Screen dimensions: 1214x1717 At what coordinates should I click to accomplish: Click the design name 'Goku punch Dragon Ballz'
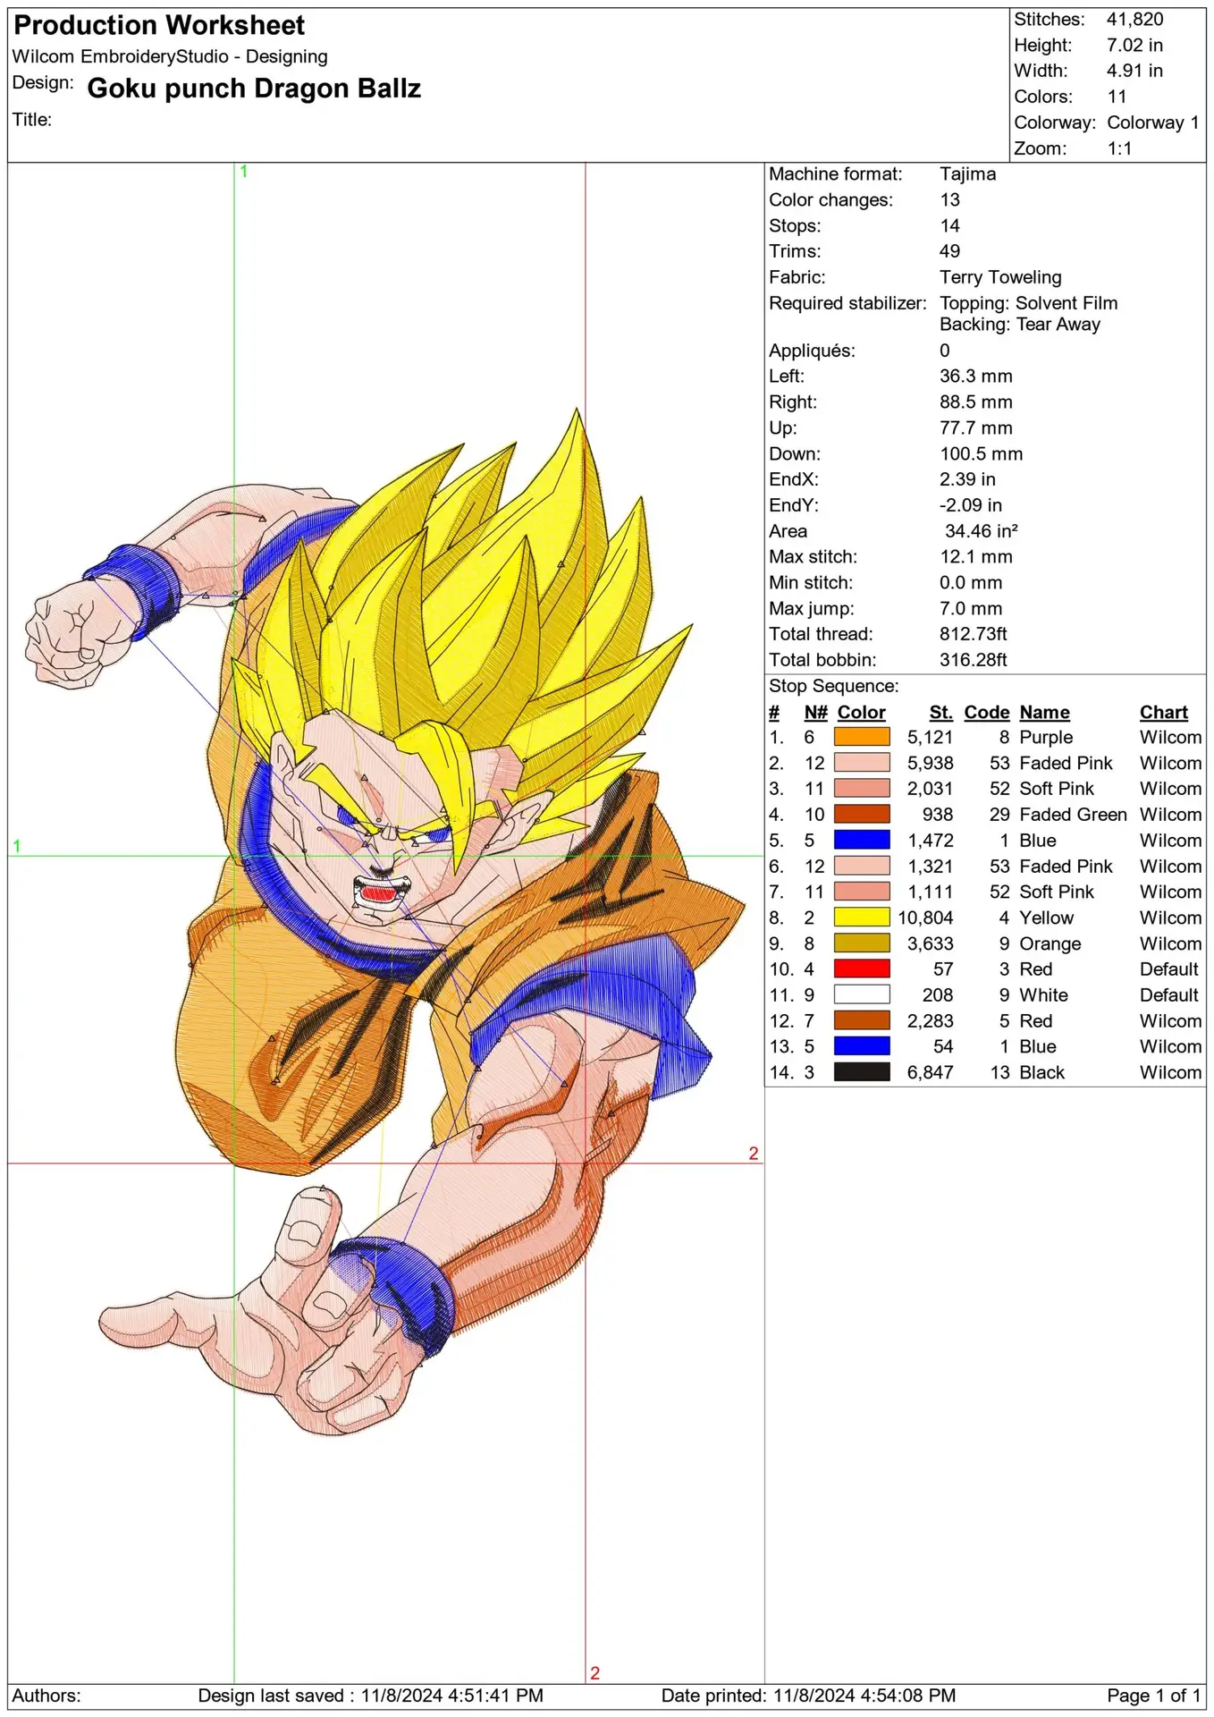pyautogui.click(x=254, y=89)
